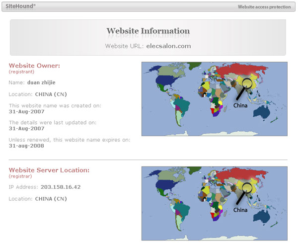The image size is (298, 244).
Task: Click the 'Website Server Location:' heading
Action: 49,170
